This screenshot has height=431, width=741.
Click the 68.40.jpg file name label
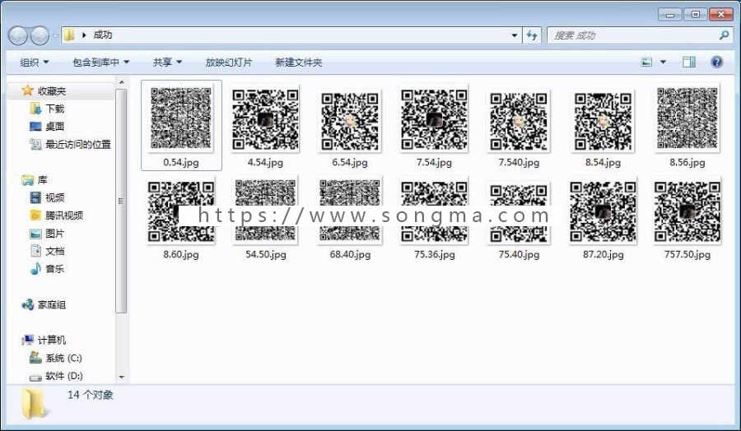pos(350,254)
